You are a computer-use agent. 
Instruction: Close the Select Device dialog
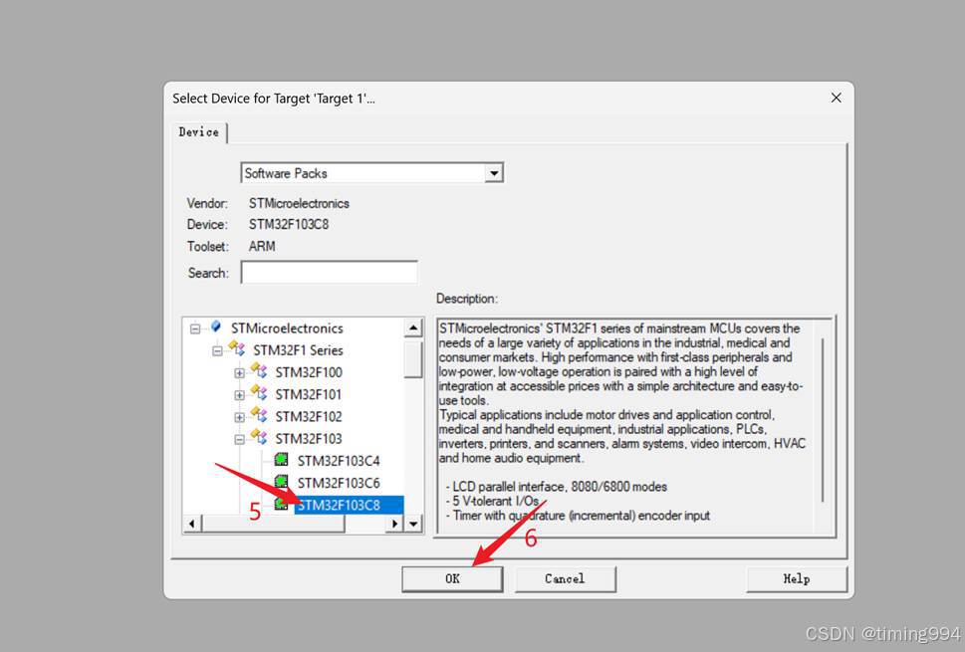click(836, 98)
